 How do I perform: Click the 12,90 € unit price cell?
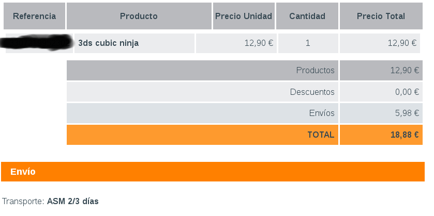(x=259, y=43)
